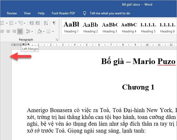Apply the Heading 5 style

pyautogui.click(x=148, y=27)
